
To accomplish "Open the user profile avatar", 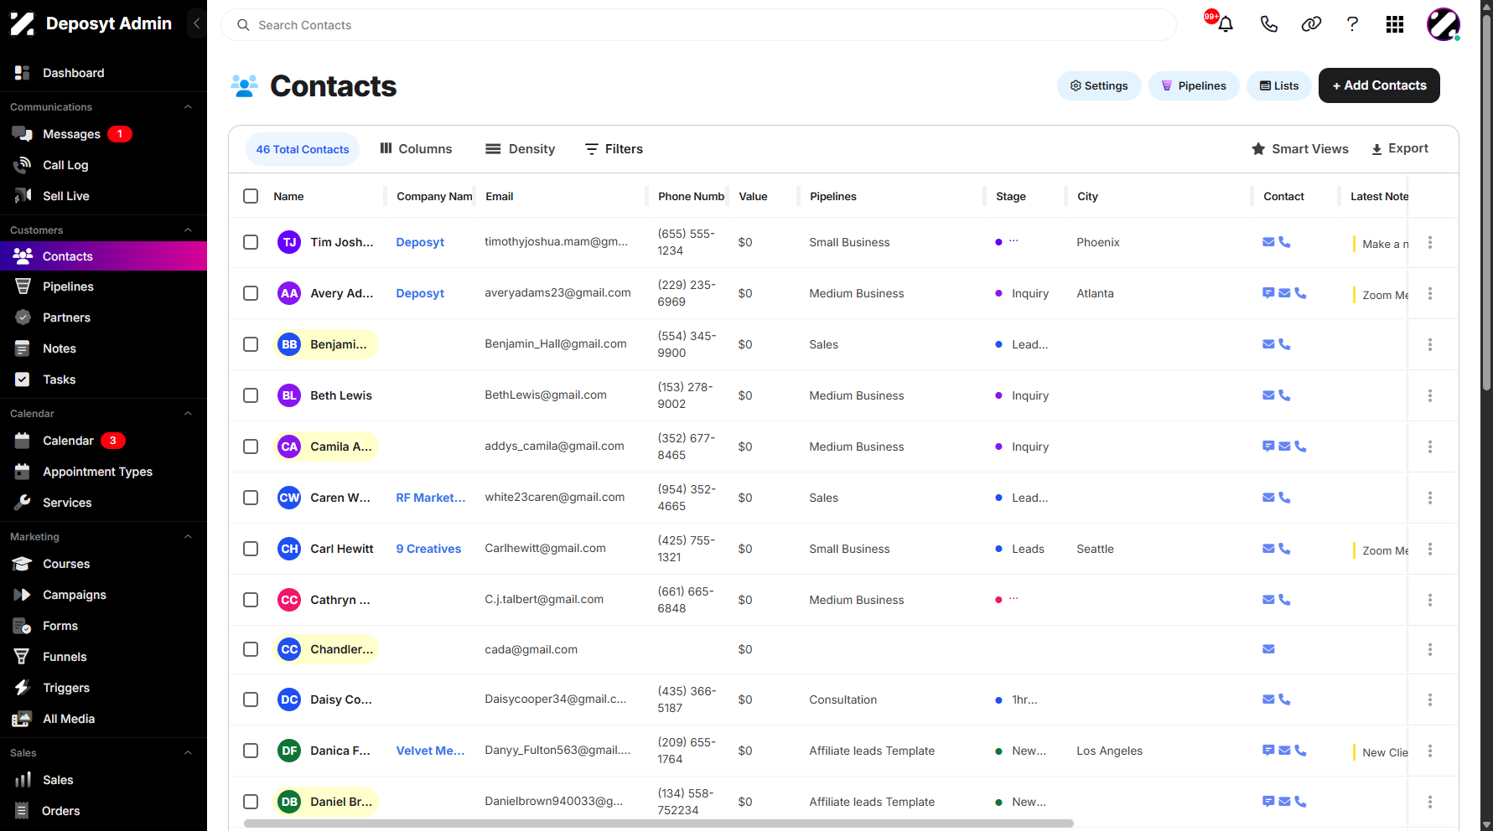I will 1444,24.
